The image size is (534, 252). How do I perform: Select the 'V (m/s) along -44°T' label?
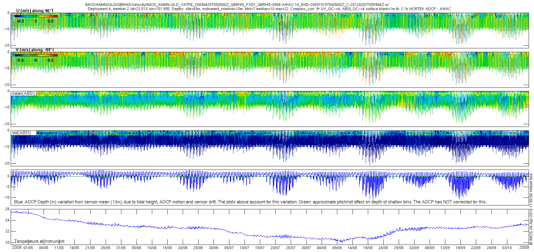coord(35,50)
